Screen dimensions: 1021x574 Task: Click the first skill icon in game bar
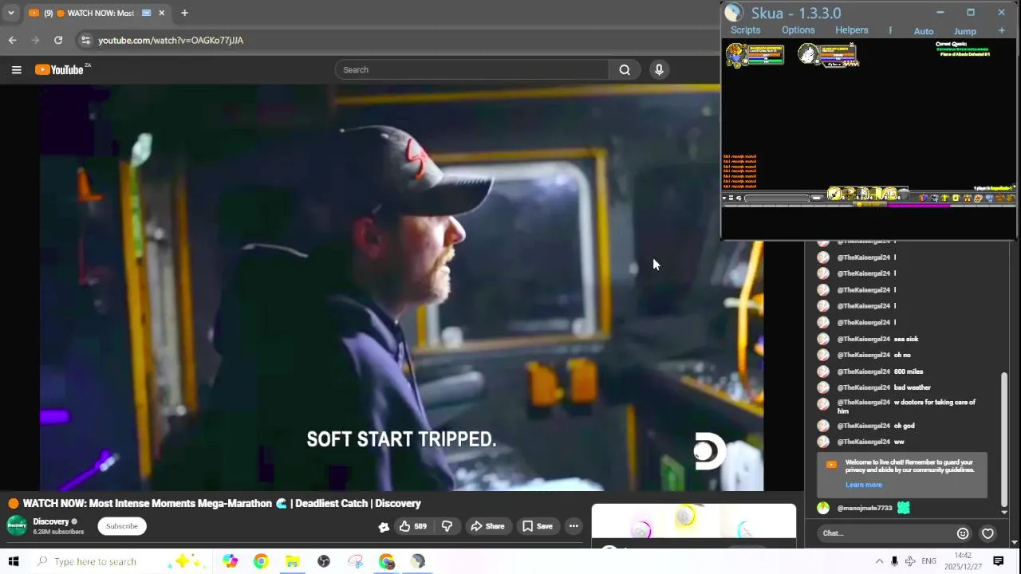[834, 195]
